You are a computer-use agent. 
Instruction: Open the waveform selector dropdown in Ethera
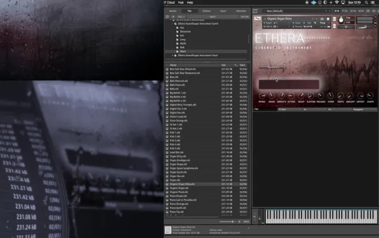272,67
